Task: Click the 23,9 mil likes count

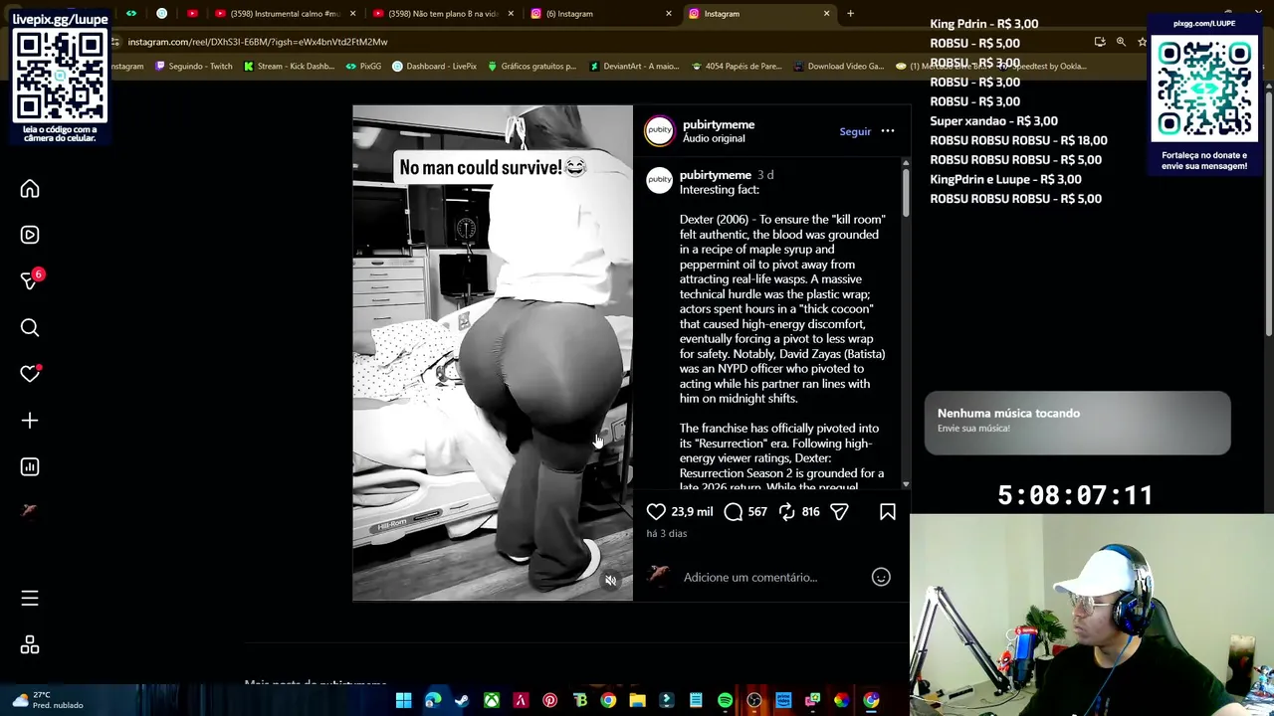Action: coord(692,511)
